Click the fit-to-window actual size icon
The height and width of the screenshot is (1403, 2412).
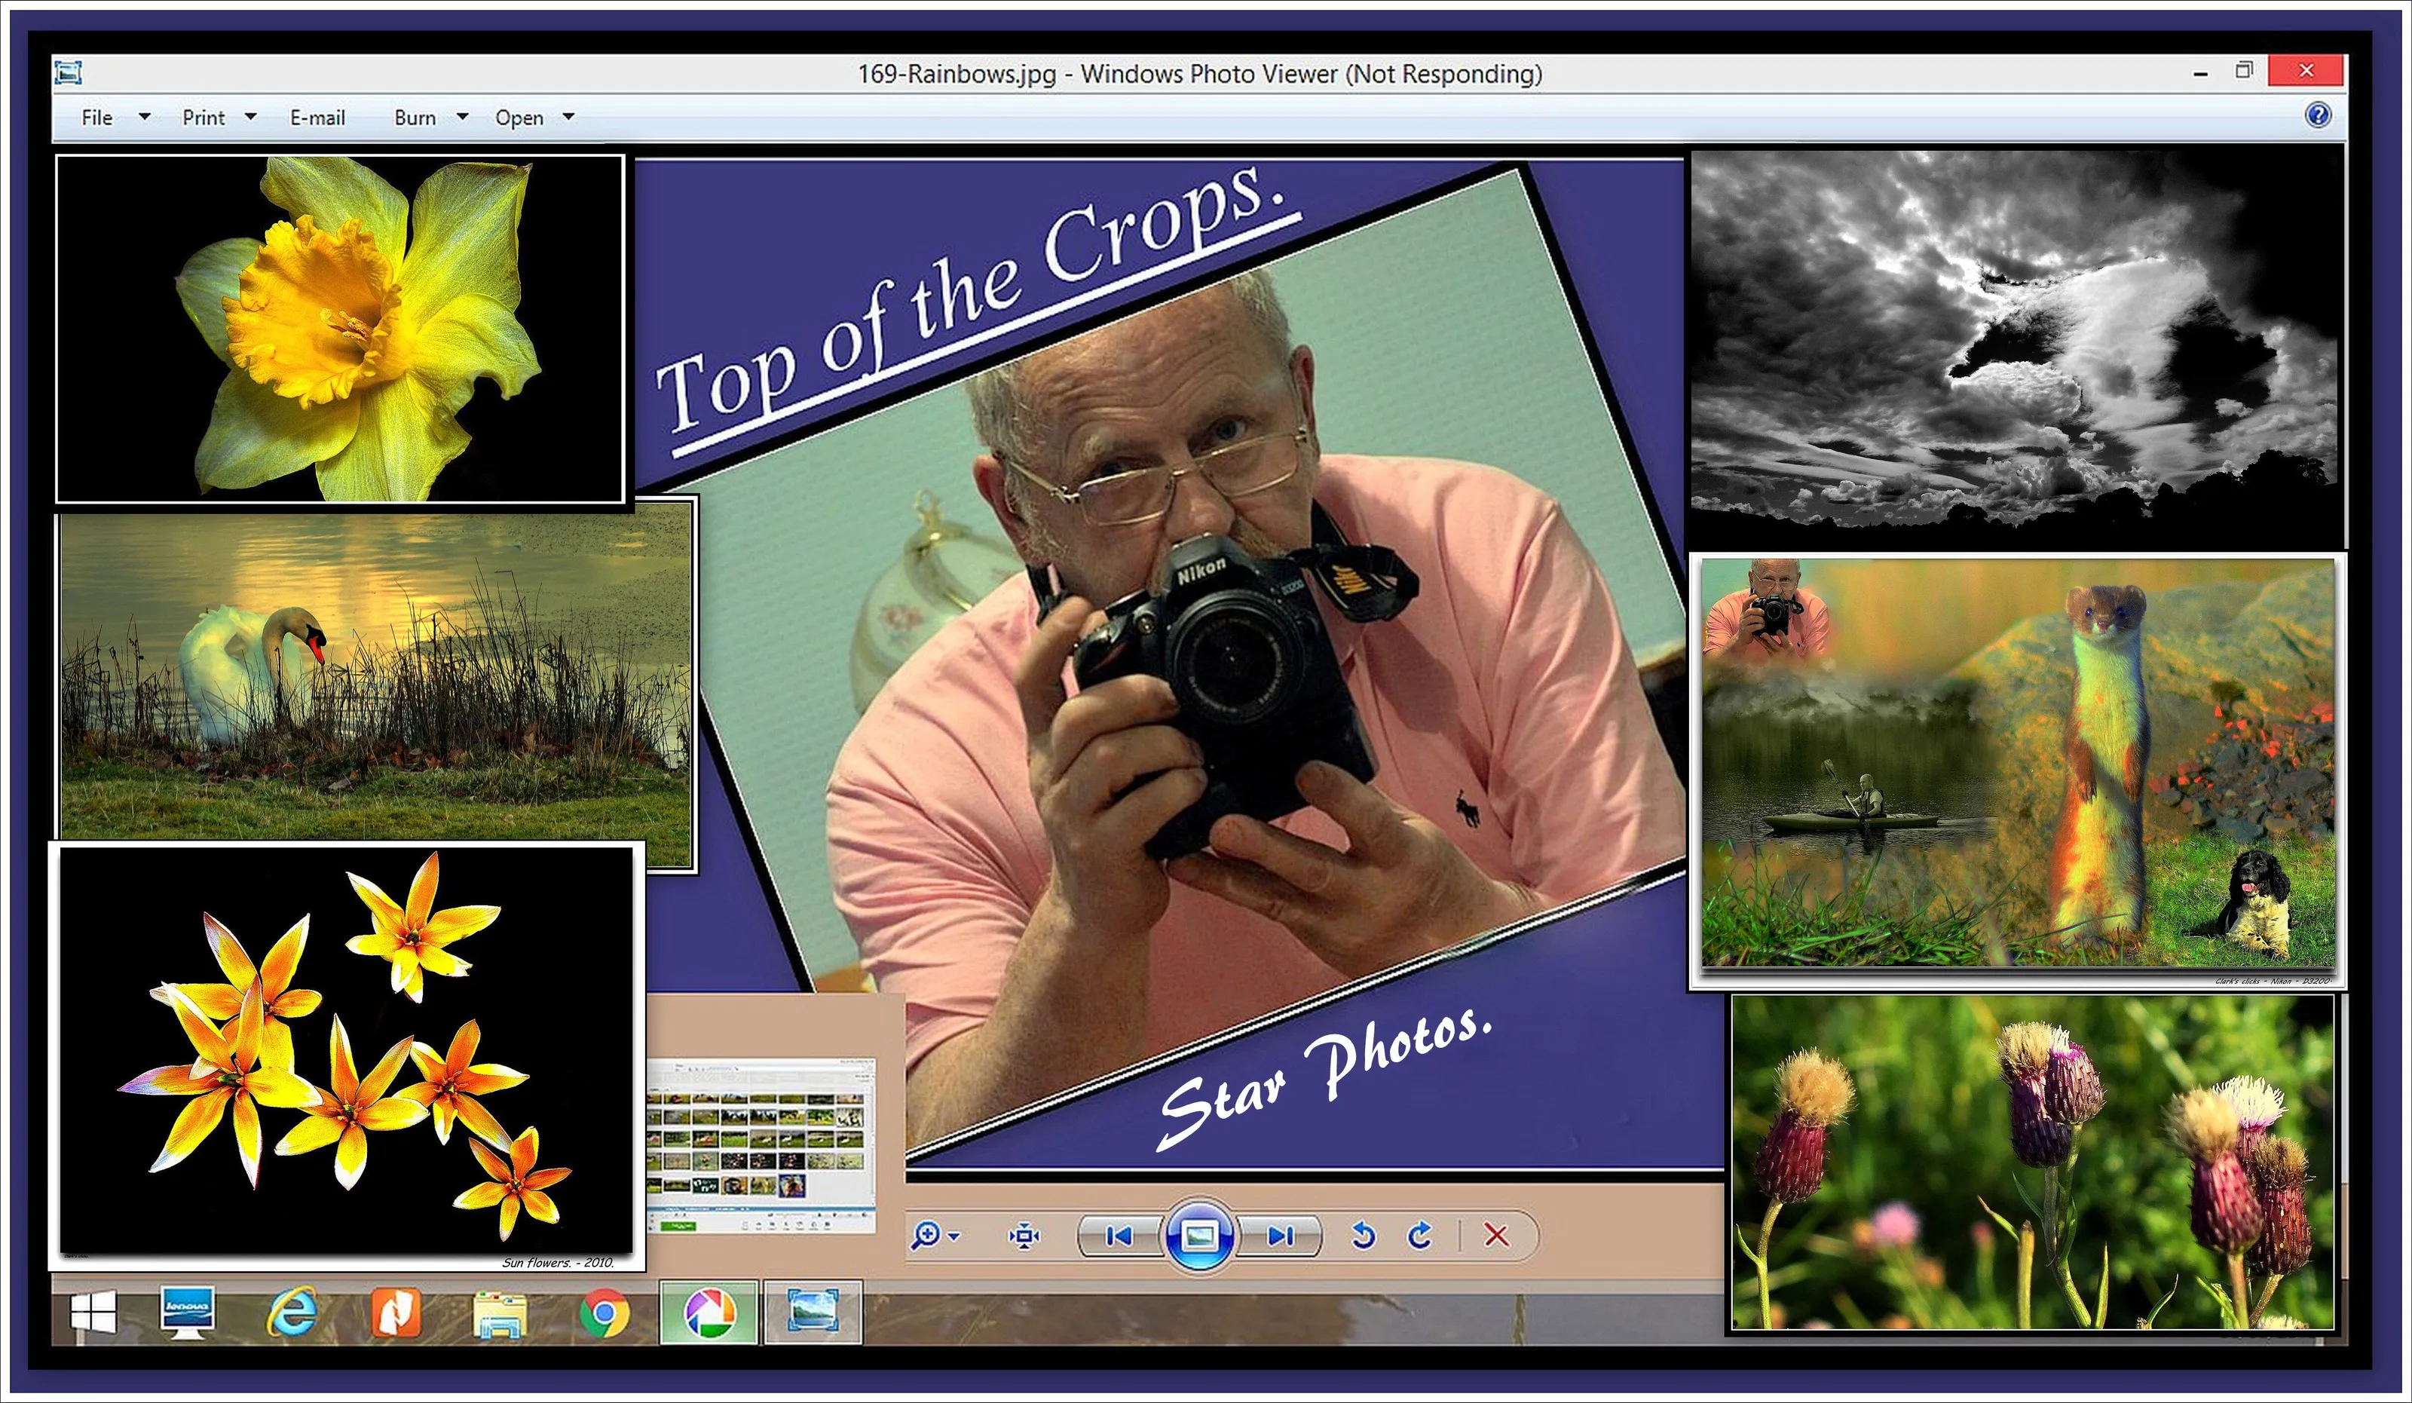coord(1024,1236)
